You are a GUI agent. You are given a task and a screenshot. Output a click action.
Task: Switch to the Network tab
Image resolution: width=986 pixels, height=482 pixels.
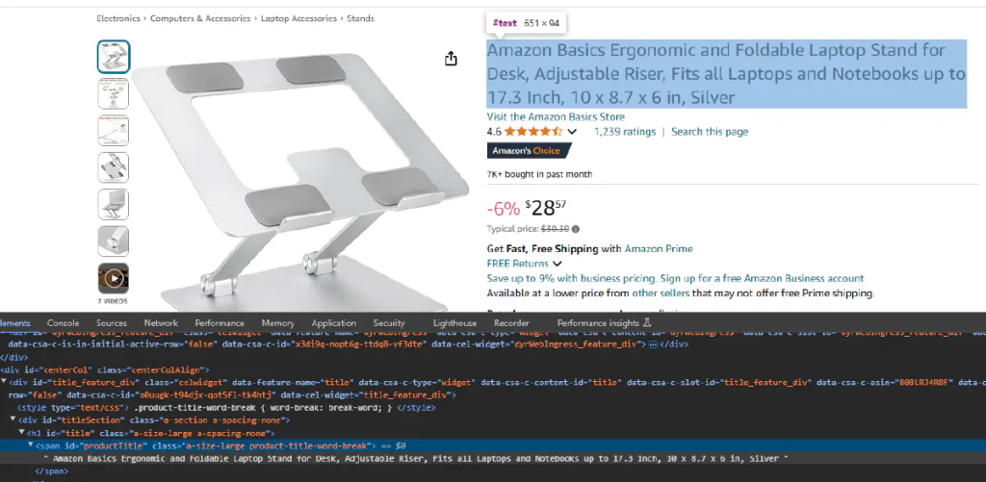161,323
